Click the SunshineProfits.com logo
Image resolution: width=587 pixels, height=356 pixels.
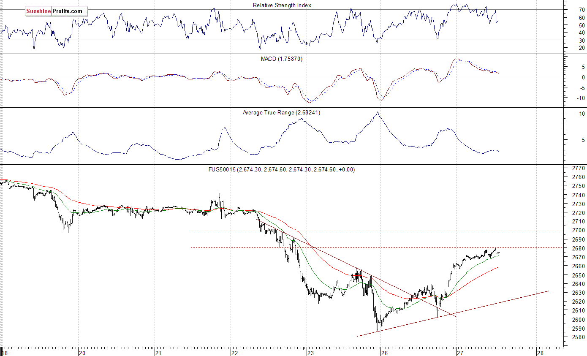coord(56,11)
